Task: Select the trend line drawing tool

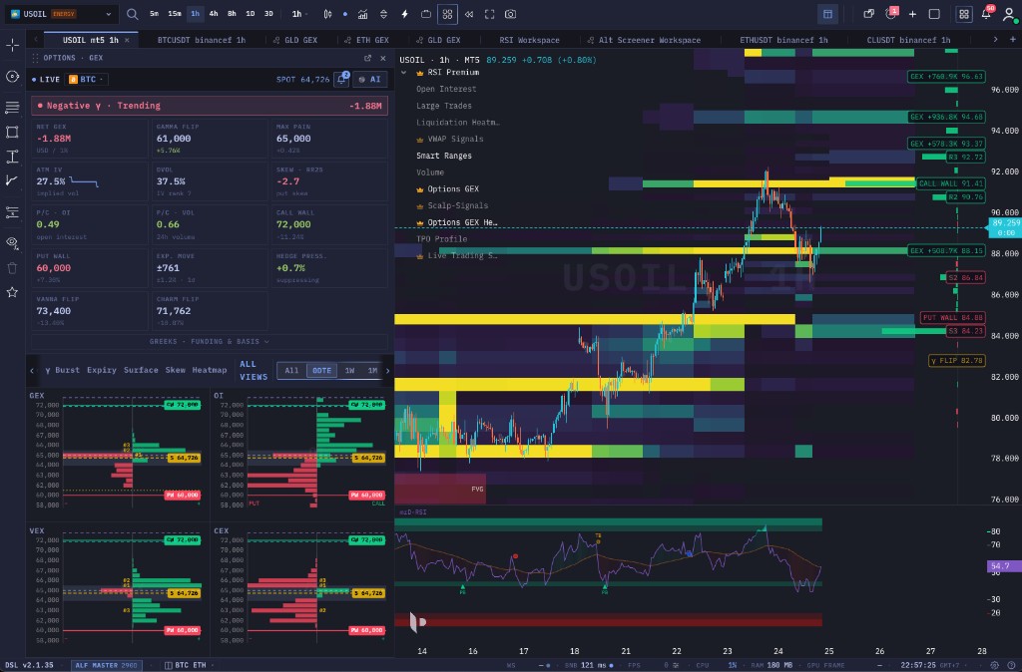Action: click(12, 180)
